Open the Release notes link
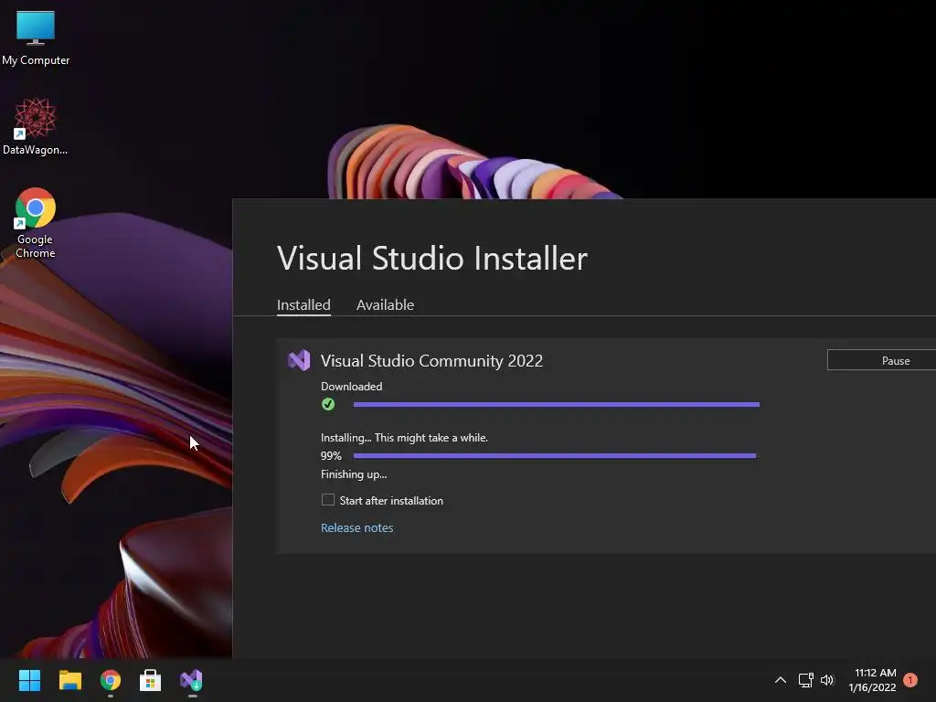The height and width of the screenshot is (702, 936). [x=357, y=527]
